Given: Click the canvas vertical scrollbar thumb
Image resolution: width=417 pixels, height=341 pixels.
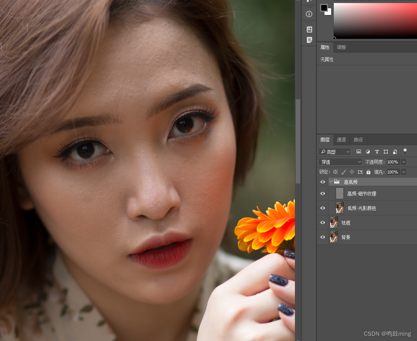Looking at the screenshot, I should 298,141.
